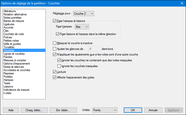Toggle Ajuster les silences de checkbox

[55, 49]
